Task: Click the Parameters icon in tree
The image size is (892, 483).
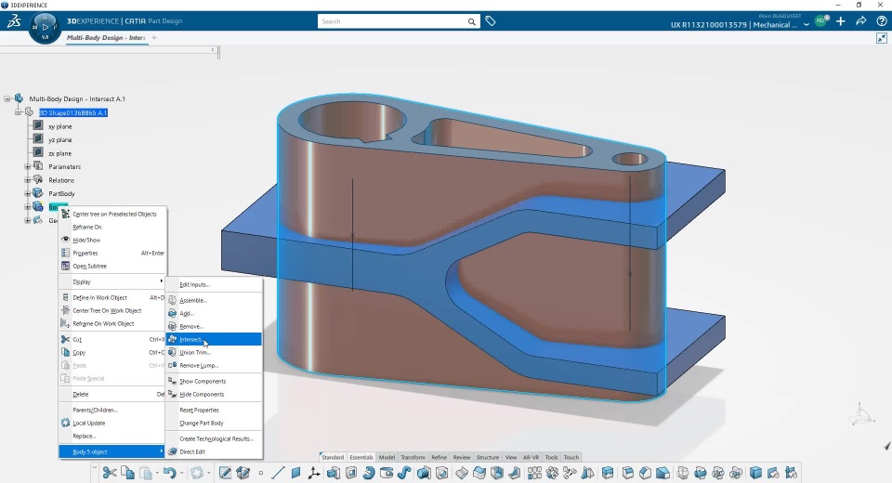Action: click(x=38, y=166)
